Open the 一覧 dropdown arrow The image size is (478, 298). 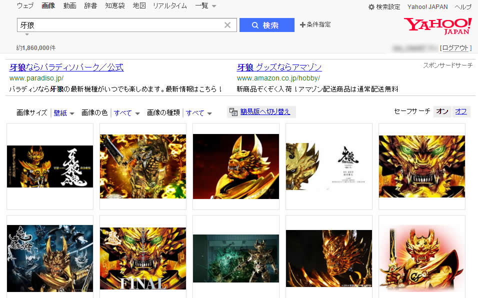coord(214,6)
